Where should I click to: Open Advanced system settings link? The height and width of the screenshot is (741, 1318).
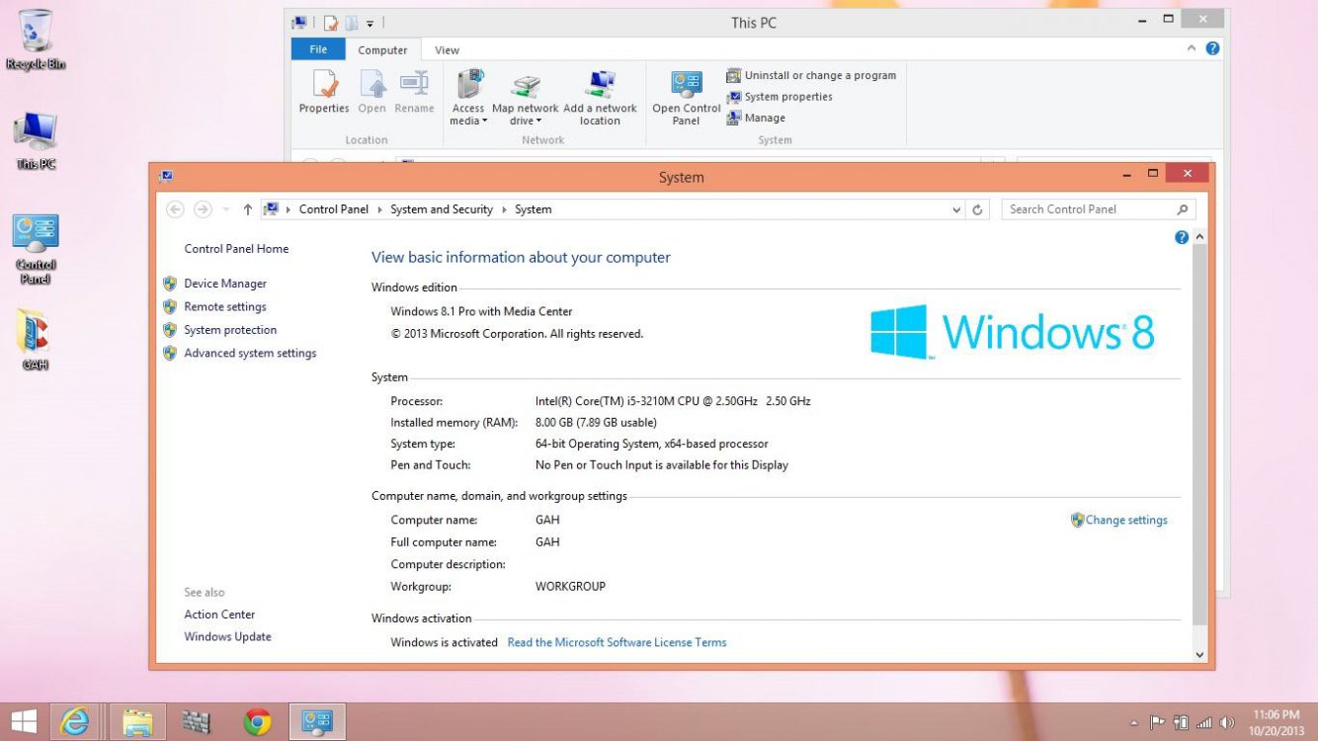250,353
